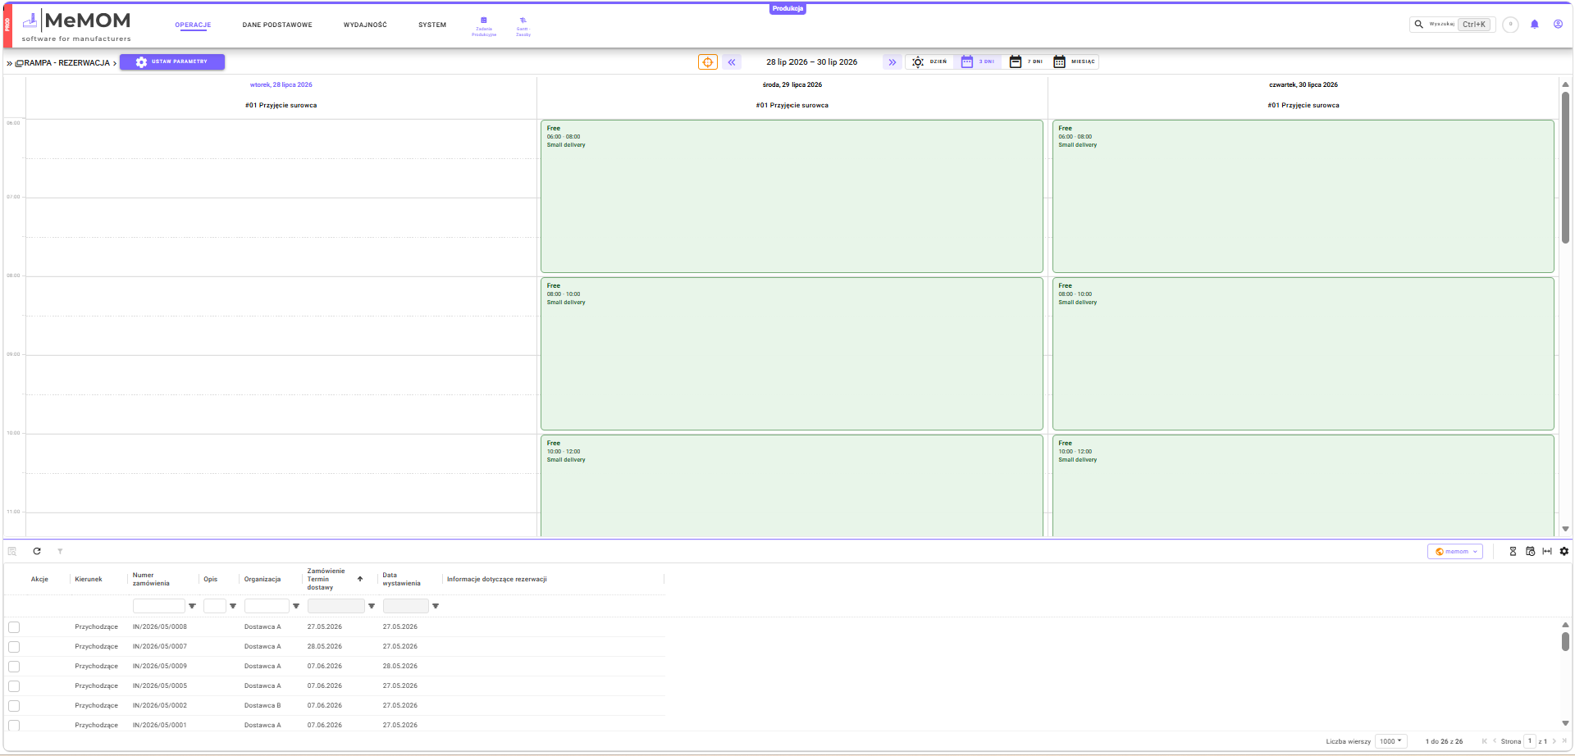Open filter options for Numer zamówienia column
This screenshot has height=756, width=1575.
[x=192, y=607]
